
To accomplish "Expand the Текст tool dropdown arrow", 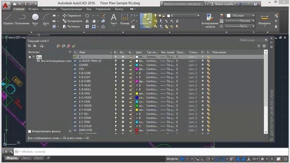I will (x=114, y=26).
